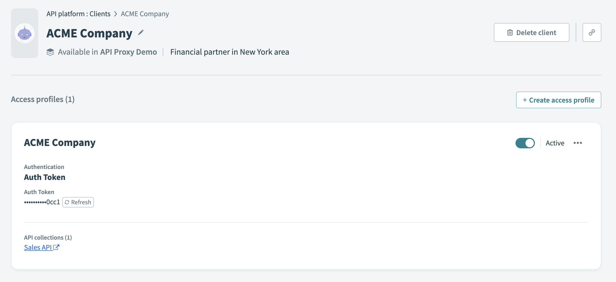Click the stacked layers icon beside Available in
The height and width of the screenshot is (282, 616).
[50, 52]
